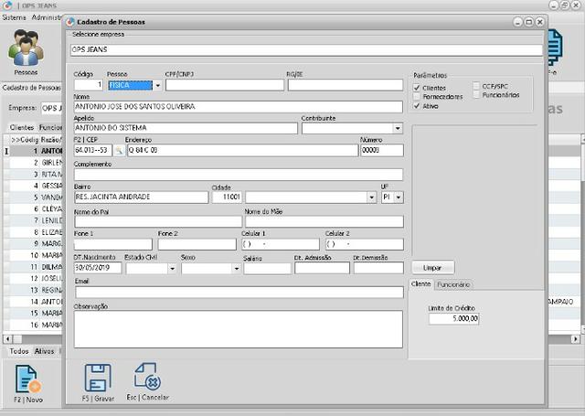Viewport: 585px width, 416px height.
Task: Click the Número field
Action: (x=382, y=150)
